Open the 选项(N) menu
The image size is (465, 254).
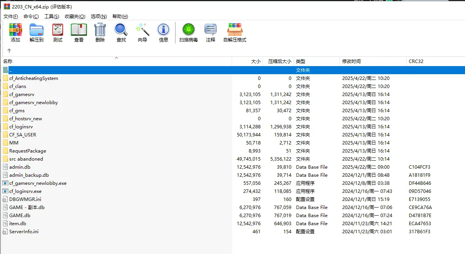click(x=99, y=16)
